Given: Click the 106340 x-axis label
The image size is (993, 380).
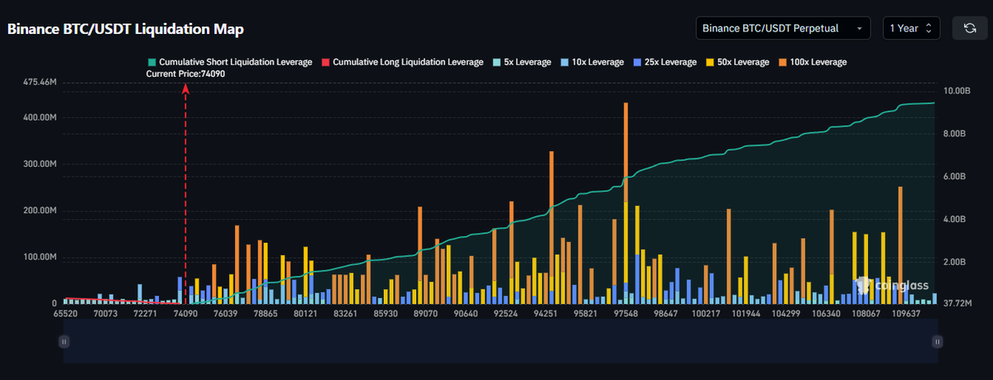Looking at the screenshot, I should [827, 314].
